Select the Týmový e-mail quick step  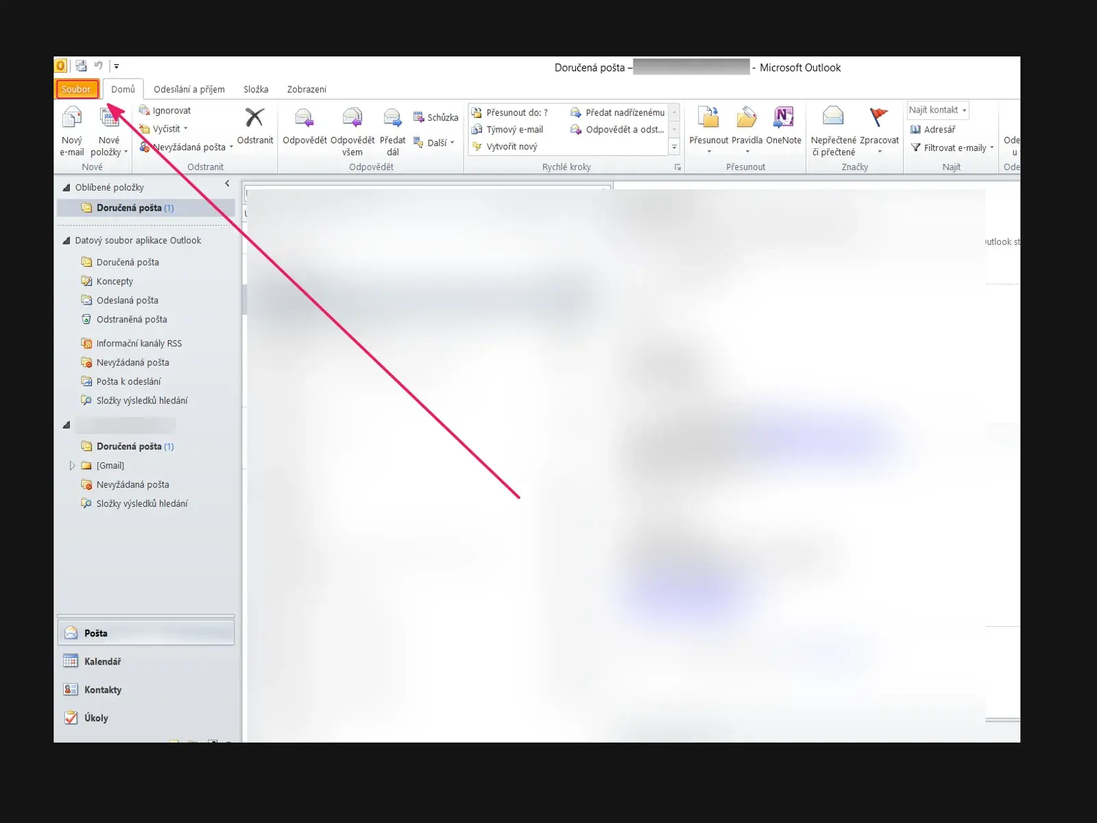click(x=507, y=130)
